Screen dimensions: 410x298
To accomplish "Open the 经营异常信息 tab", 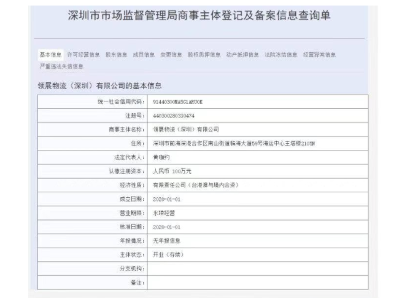I will (x=319, y=55).
